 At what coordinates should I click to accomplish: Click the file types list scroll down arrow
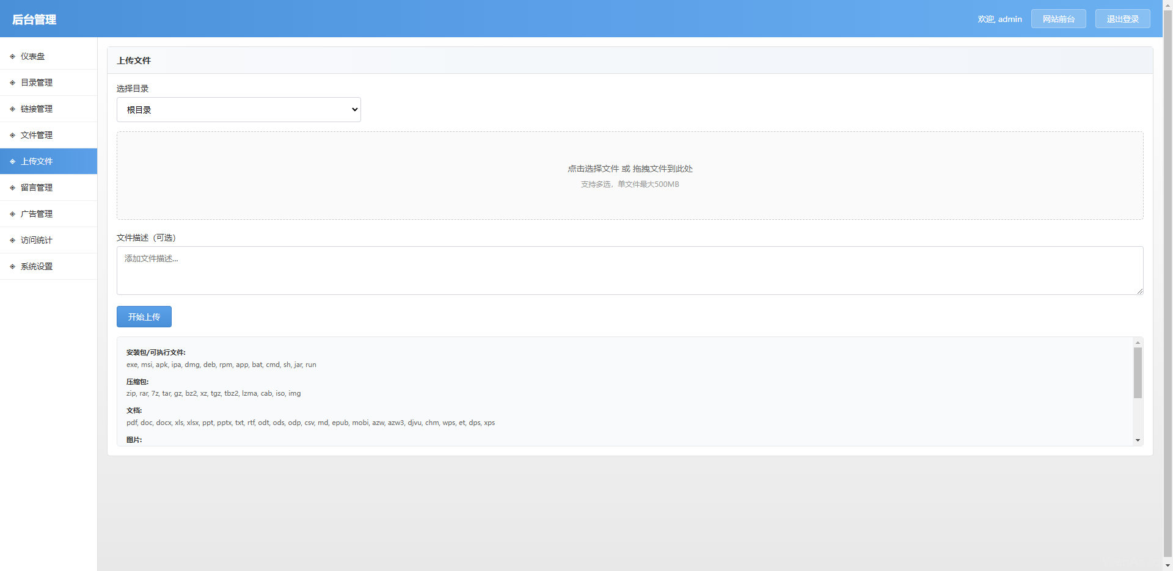pos(1138,440)
